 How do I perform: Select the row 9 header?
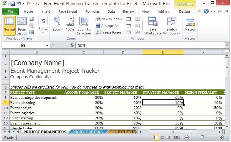click(6, 103)
